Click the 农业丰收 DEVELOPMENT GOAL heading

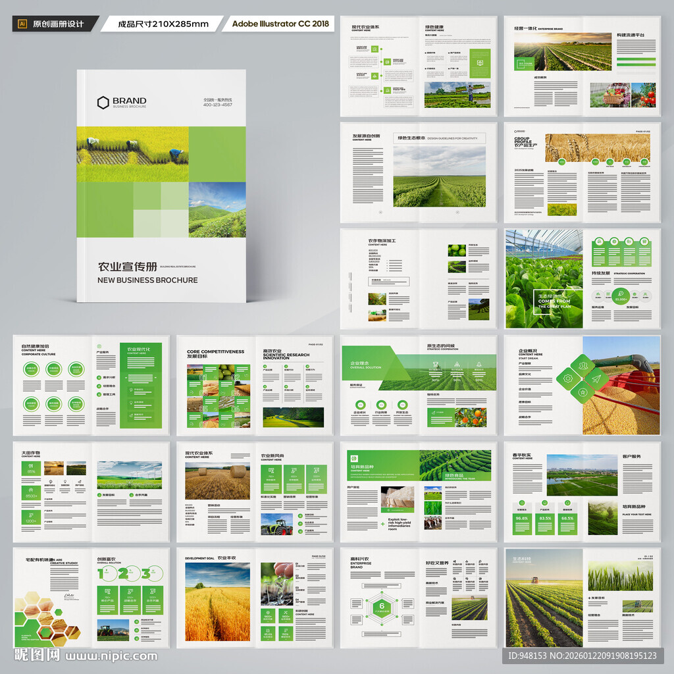[210, 557]
